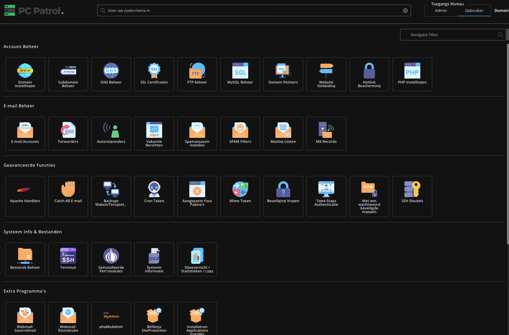The width and height of the screenshot is (509, 335).
Task: Click the search settings gear icon
Action: 405,11
